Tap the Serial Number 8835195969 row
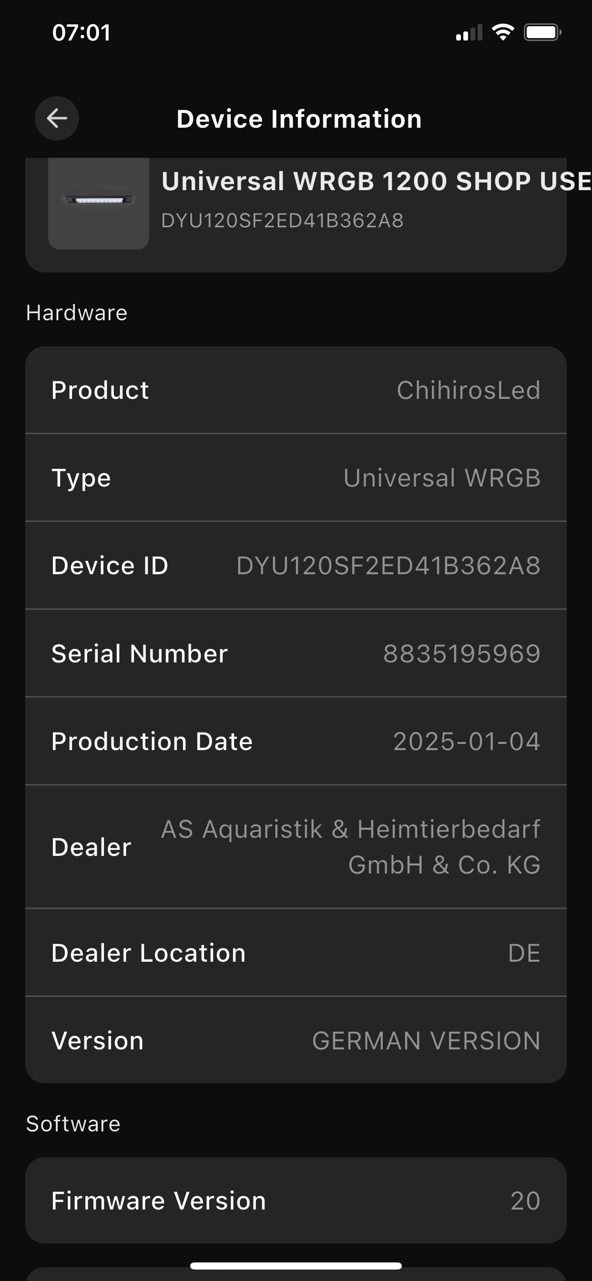The height and width of the screenshot is (1281, 592). point(296,653)
